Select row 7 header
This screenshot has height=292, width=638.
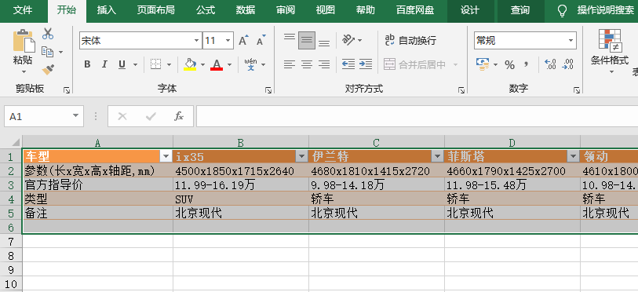click(x=11, y=242)
